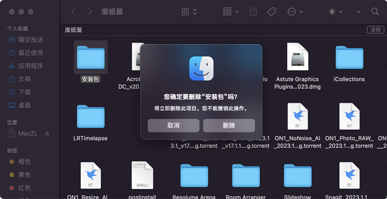The image size is (387, 199).
Task: Click the Astute Graphics Plugins file name
Action: [298, 83]
